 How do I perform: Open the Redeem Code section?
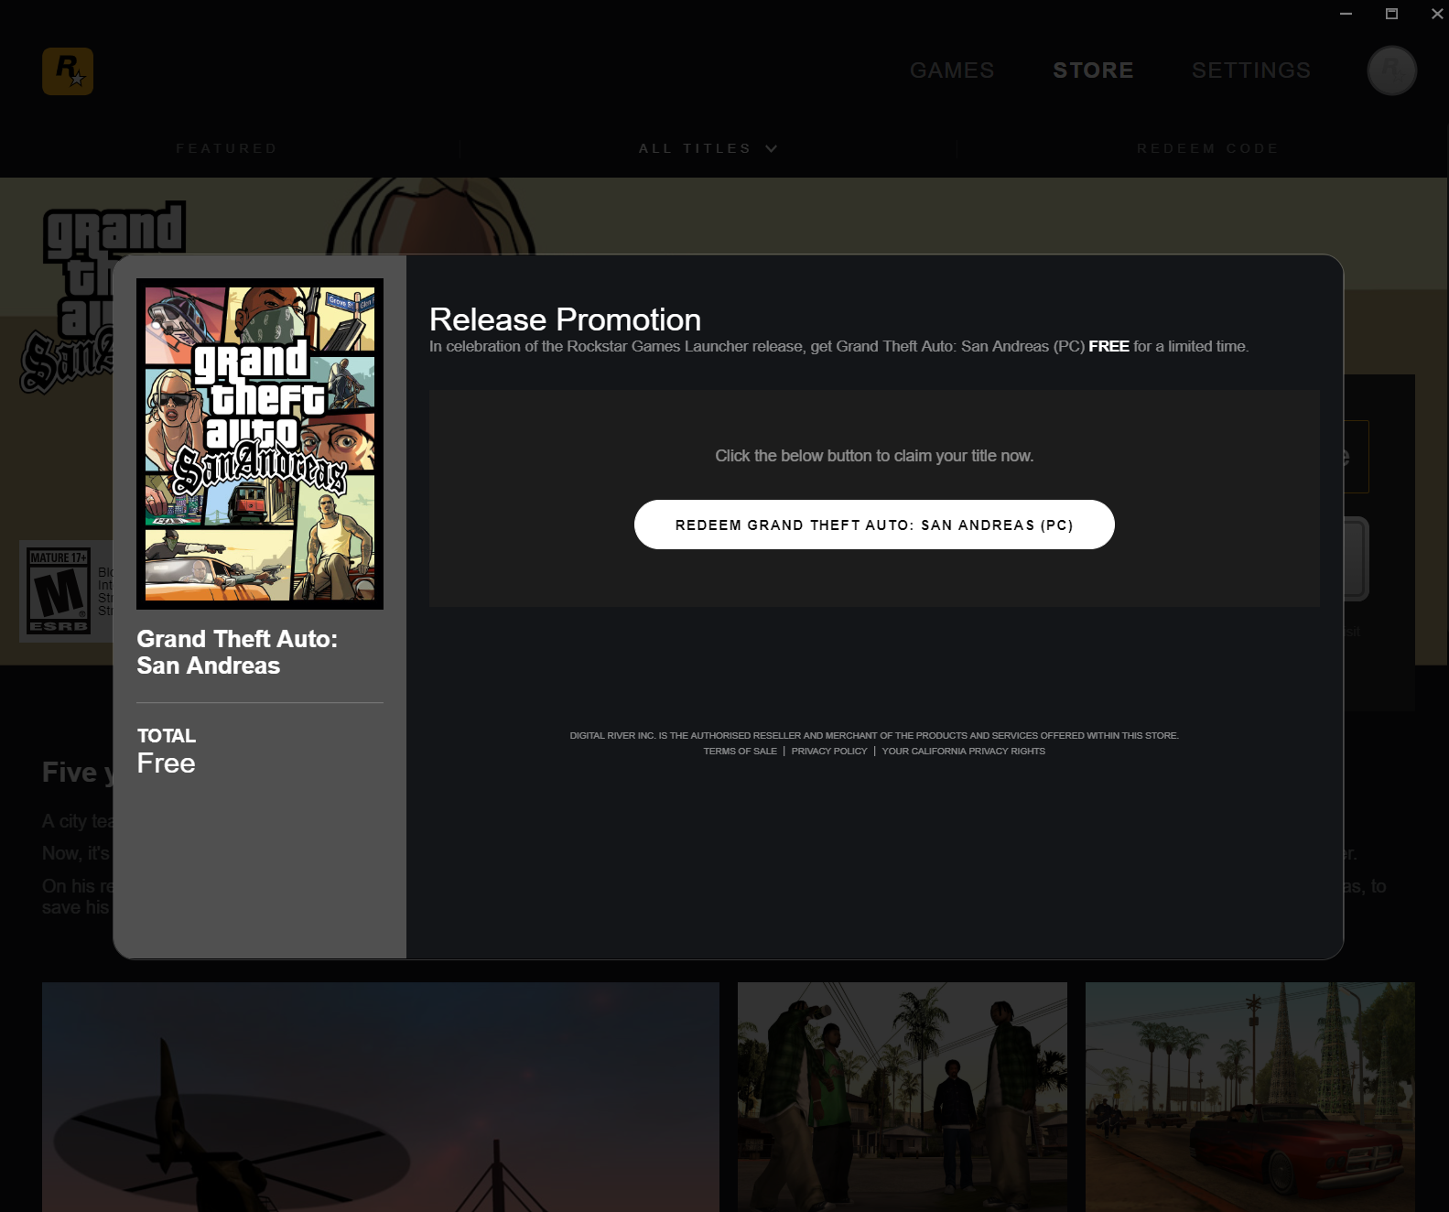click(x=1207, y=148)
